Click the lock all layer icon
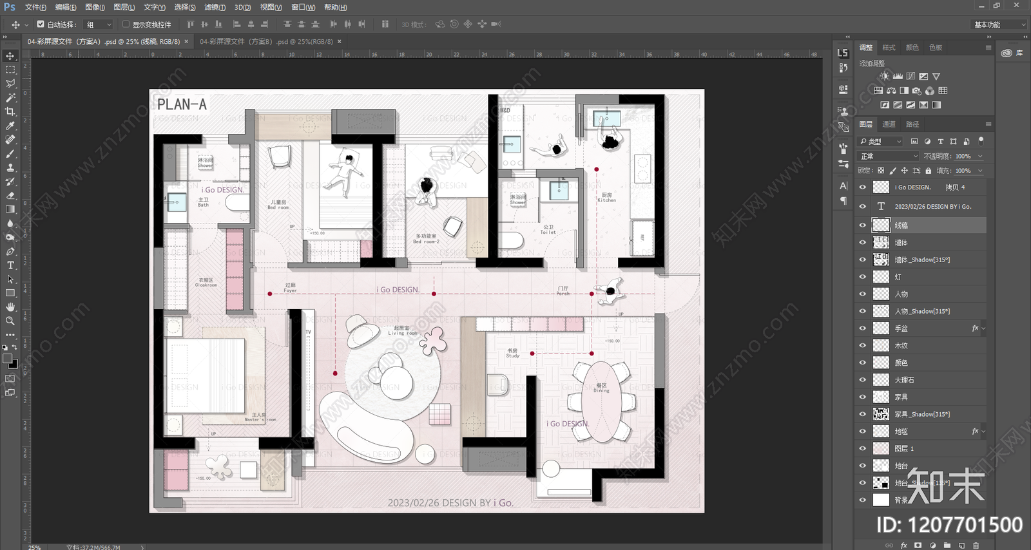Viewport: 1031px width, 550px height. 928,171
